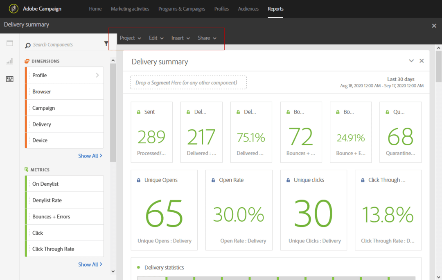Collapse the Delivery summary panel chevron
Screen dimensions: 442x280
coord(411,60)
